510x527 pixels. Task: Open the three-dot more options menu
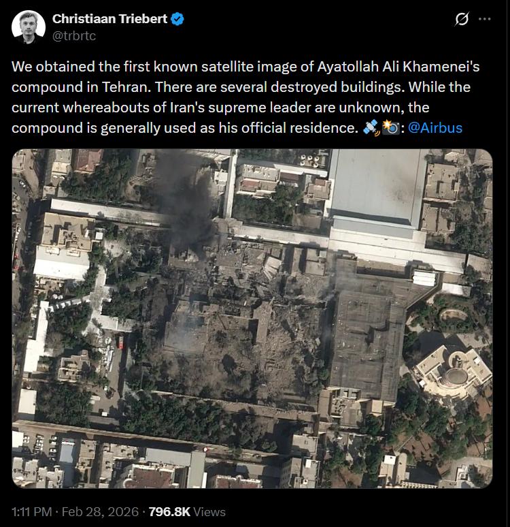click(484, 19)
